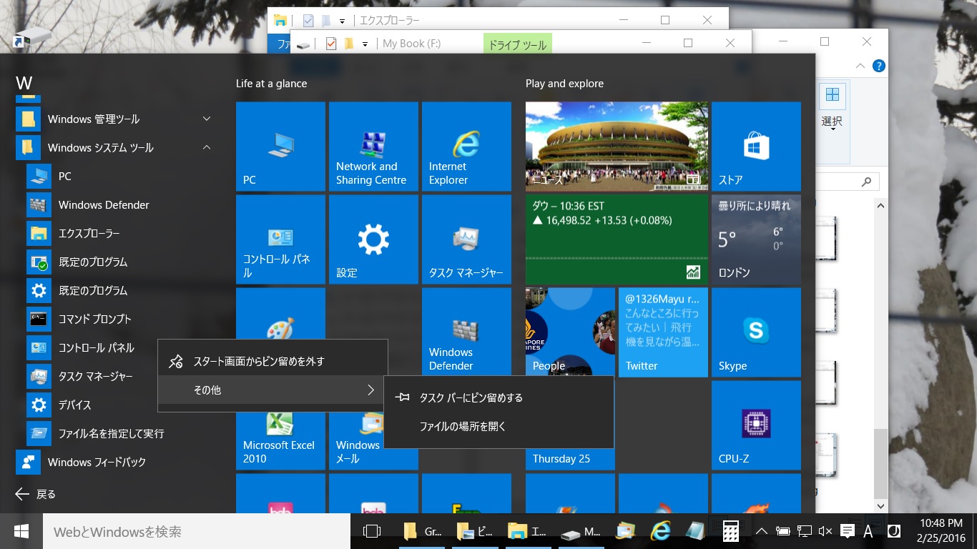Click the IME mode A indicator

tap(868, 531)
